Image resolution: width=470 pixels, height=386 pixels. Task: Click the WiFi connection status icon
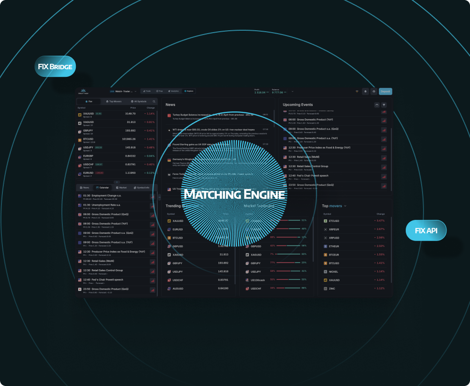point(357,91)
